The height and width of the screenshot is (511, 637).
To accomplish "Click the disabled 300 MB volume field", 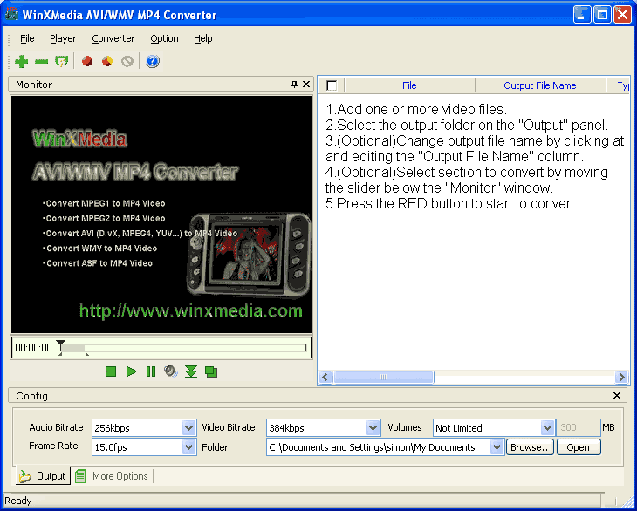I will click(x=578, y=428).
